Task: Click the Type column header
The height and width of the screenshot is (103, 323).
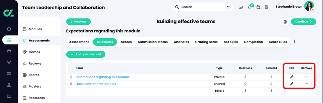Action: coord(219,68)
